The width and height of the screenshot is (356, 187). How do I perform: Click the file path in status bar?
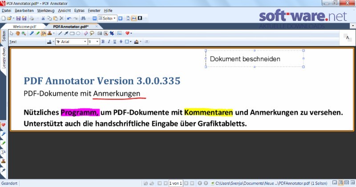(271, 183)
